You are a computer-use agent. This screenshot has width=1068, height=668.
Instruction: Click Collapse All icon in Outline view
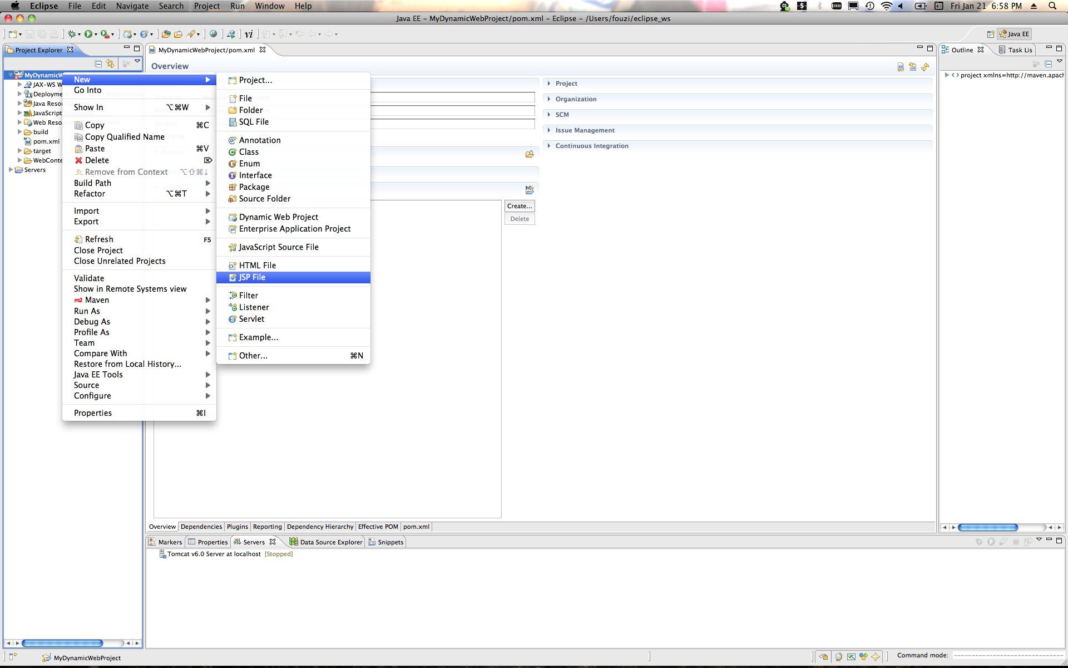(1049, 63)
